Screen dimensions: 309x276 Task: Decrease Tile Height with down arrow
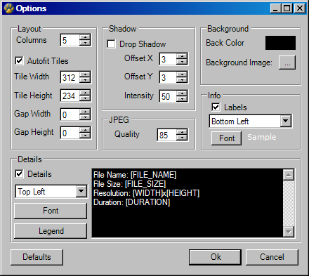pos(85,98)
